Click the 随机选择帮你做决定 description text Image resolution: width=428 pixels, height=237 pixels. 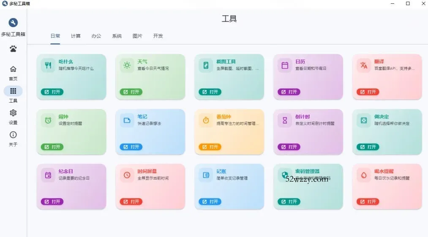[x=392, y=123]
